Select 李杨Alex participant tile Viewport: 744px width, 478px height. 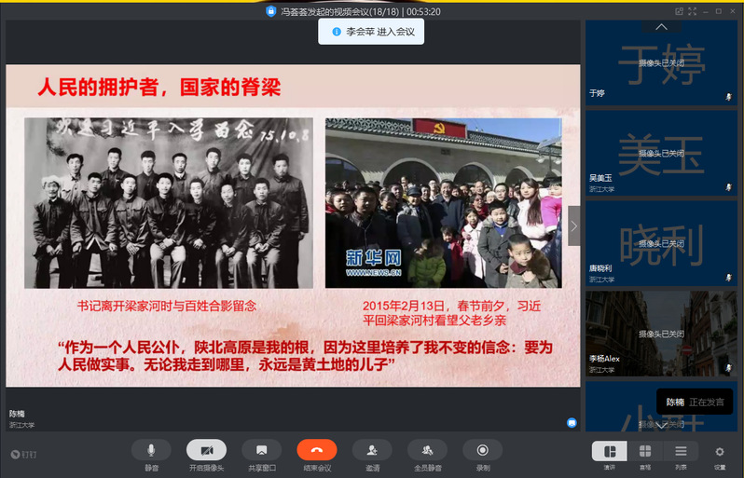661,334
